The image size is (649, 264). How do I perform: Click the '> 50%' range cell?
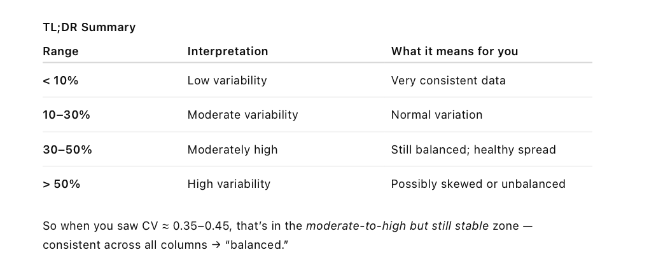(x=61, y=184)
